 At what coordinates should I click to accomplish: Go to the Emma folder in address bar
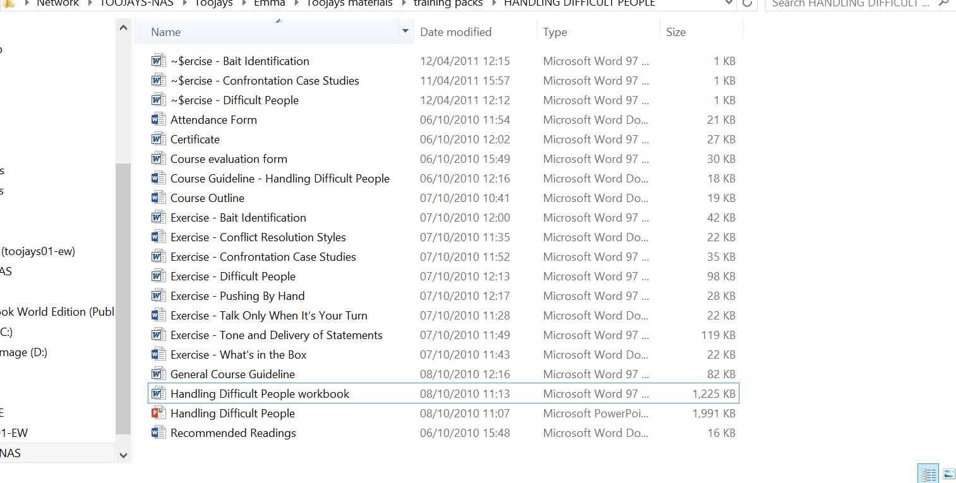click(x=270, y=3)
